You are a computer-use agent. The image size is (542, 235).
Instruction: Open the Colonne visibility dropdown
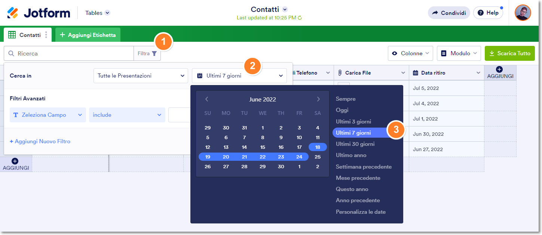click(x=410, y=53)
